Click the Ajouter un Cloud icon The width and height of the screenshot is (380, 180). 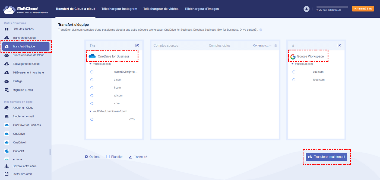click(7, 108)
